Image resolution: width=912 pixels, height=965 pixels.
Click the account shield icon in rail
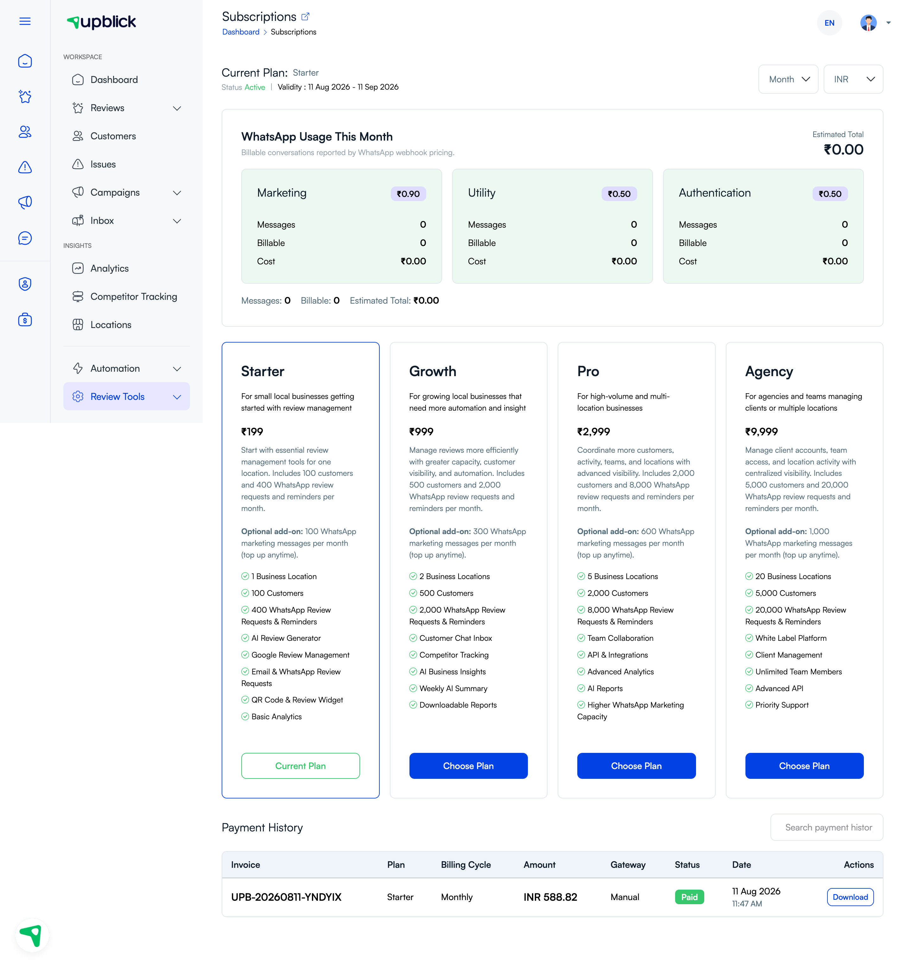pos(25,284)
